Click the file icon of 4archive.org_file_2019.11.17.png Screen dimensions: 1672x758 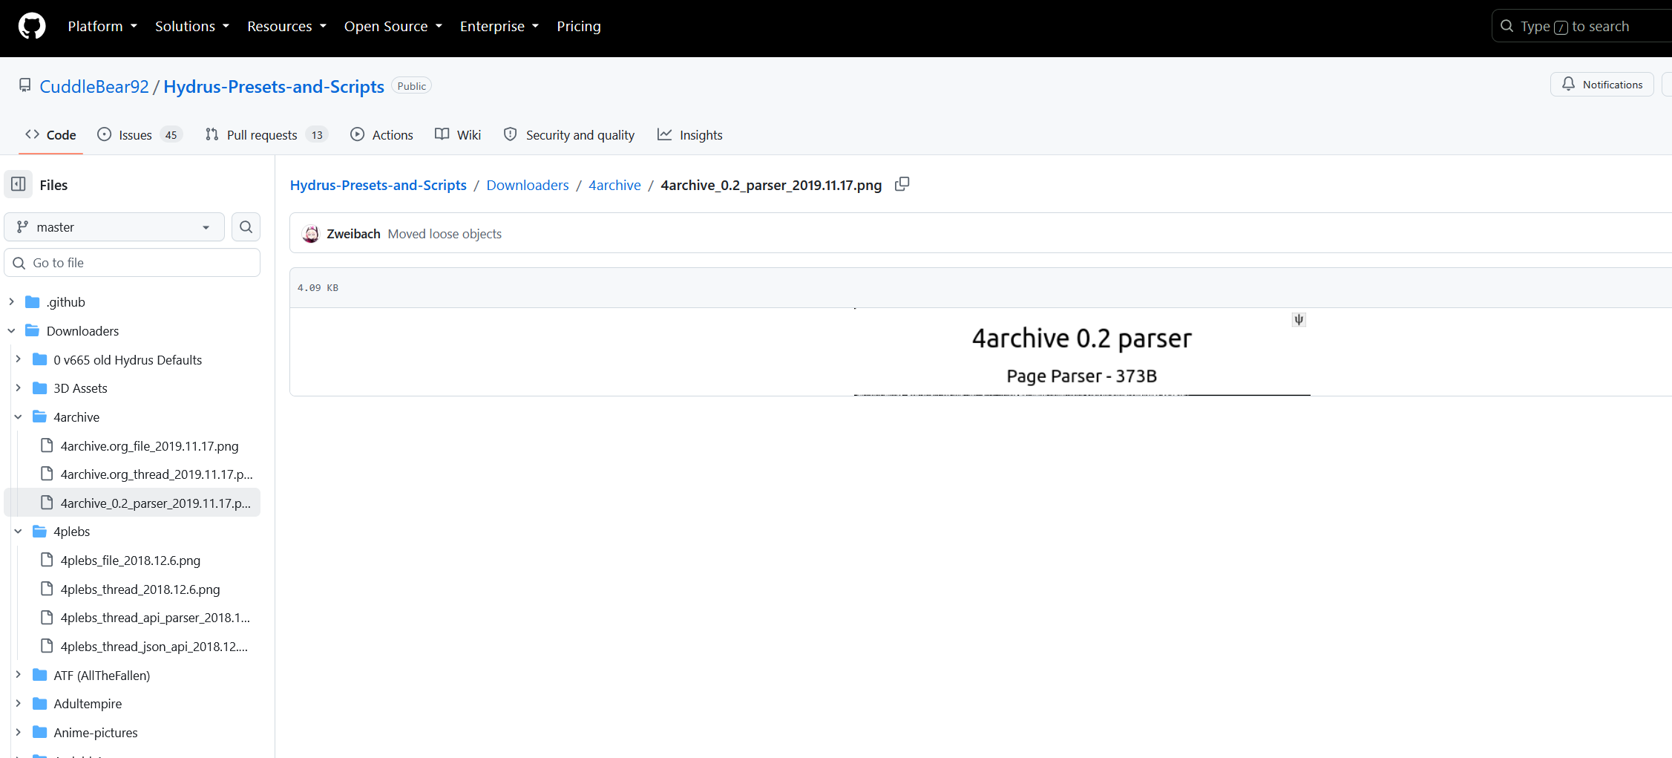[47, 445]
